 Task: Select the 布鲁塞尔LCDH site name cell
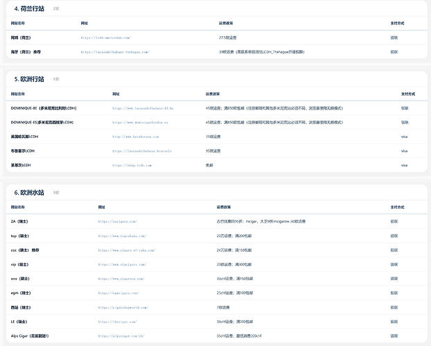click(x=23, y=151)
